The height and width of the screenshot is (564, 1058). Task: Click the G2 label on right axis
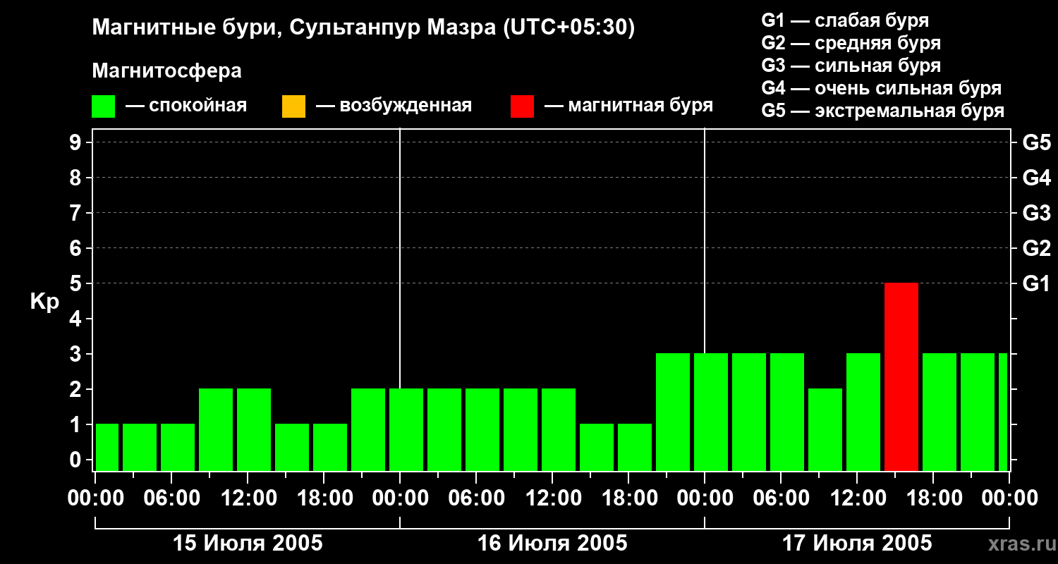(x=1036, y=248)
